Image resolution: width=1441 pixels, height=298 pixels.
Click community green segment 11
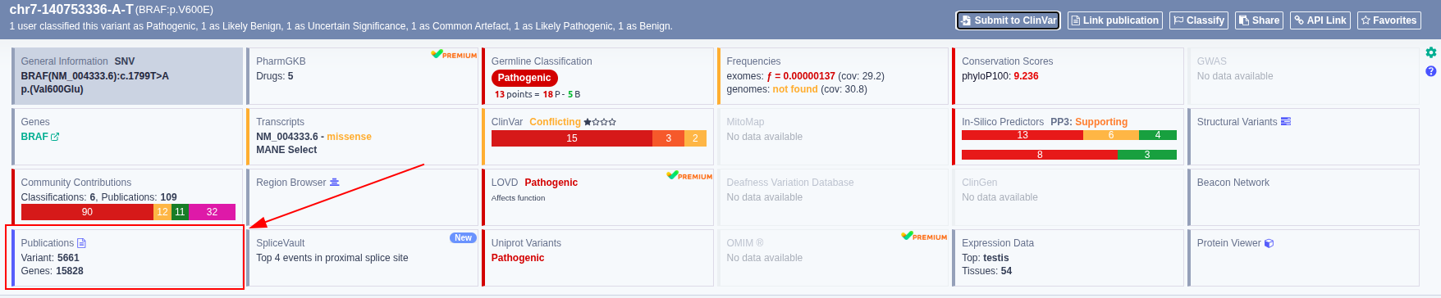pyautogui.click(x=180, y=212)
